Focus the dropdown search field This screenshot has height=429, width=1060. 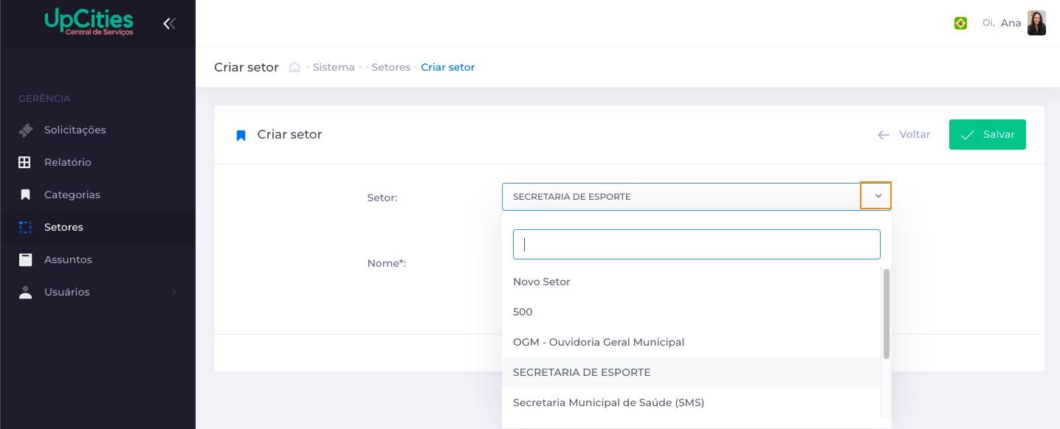pyautogui.click(x=697, y=244)
